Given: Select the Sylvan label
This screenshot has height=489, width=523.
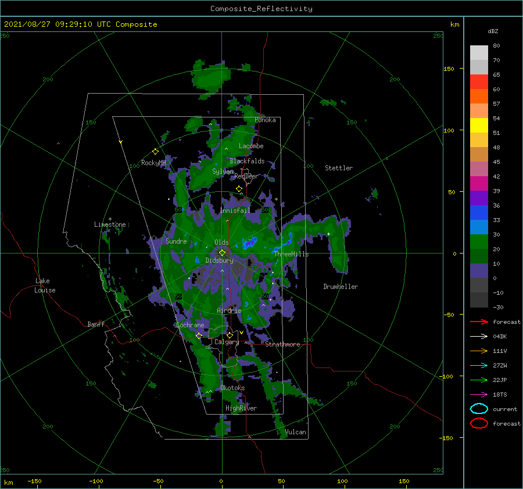Looking at the screenshot, I should coord(223,172).
